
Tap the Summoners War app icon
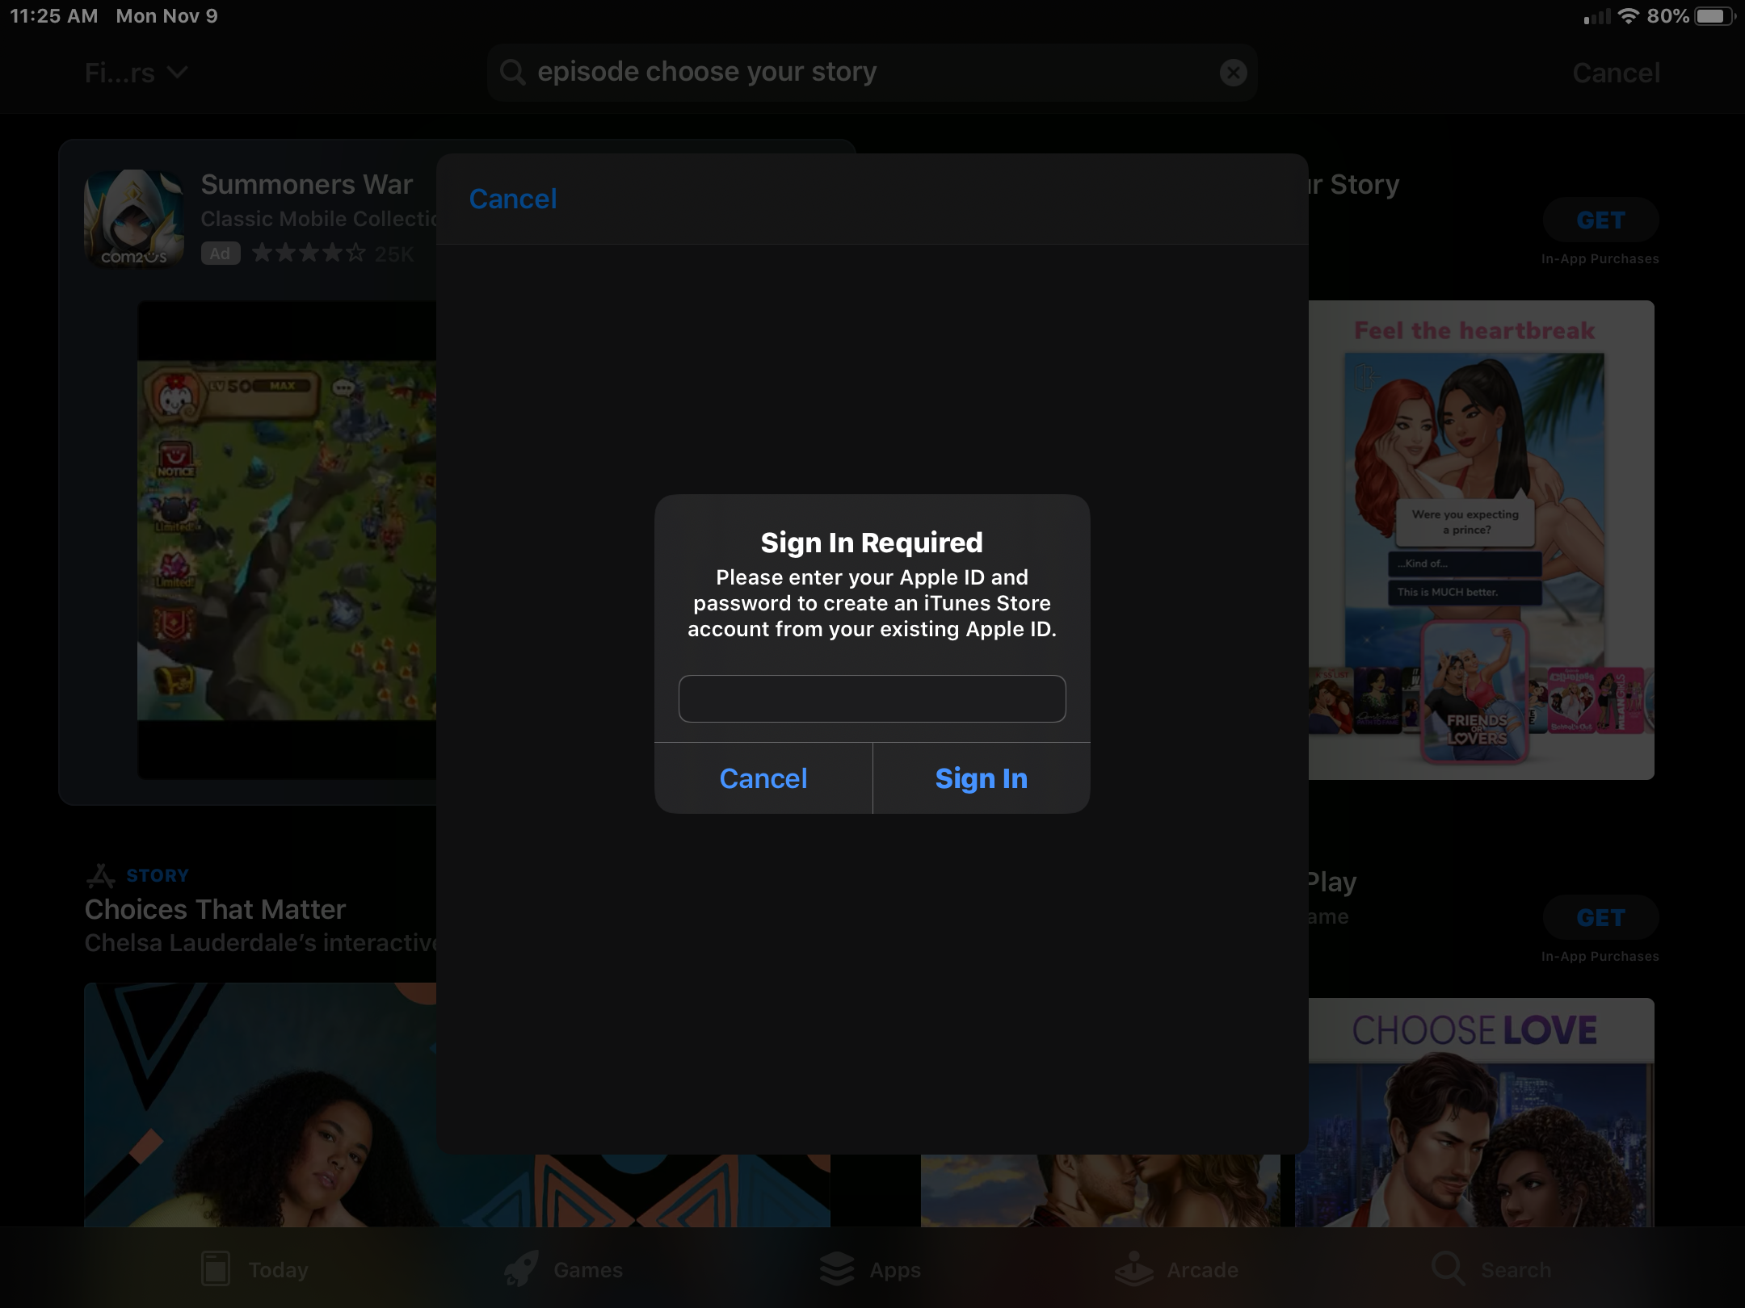point(134,218)
